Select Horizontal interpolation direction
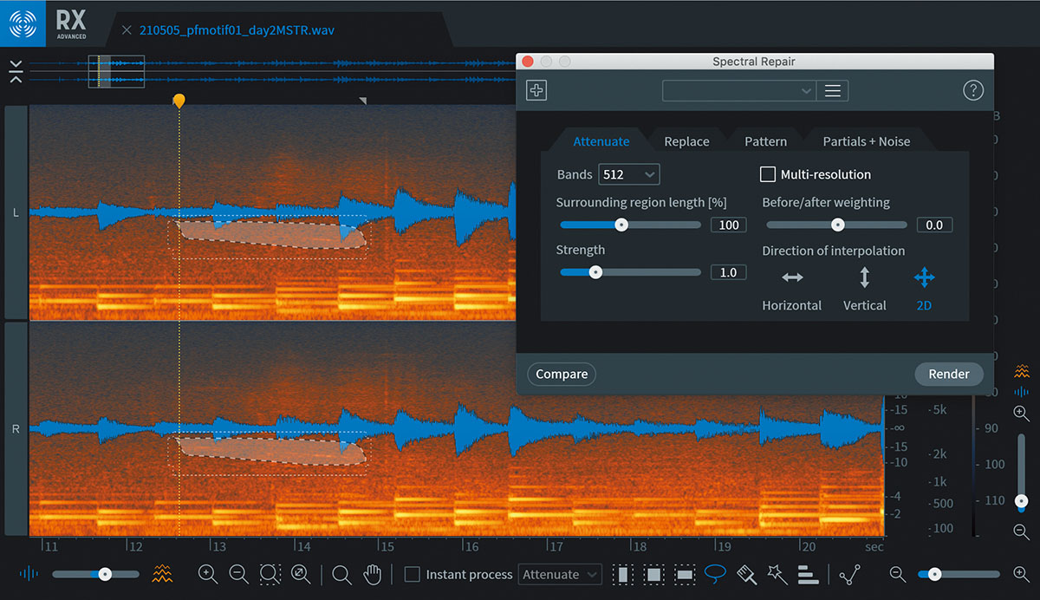The height and width of the screenshot is (600, 1040). pos(792,289)
